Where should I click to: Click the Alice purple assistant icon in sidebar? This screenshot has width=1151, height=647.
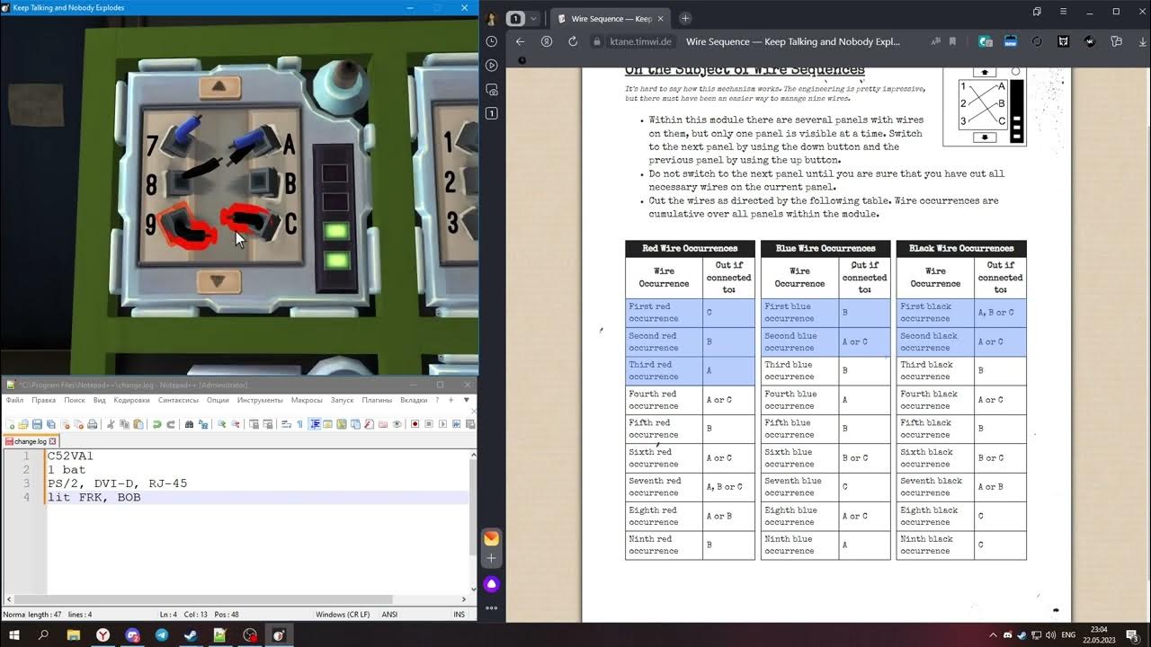[492, 584]
